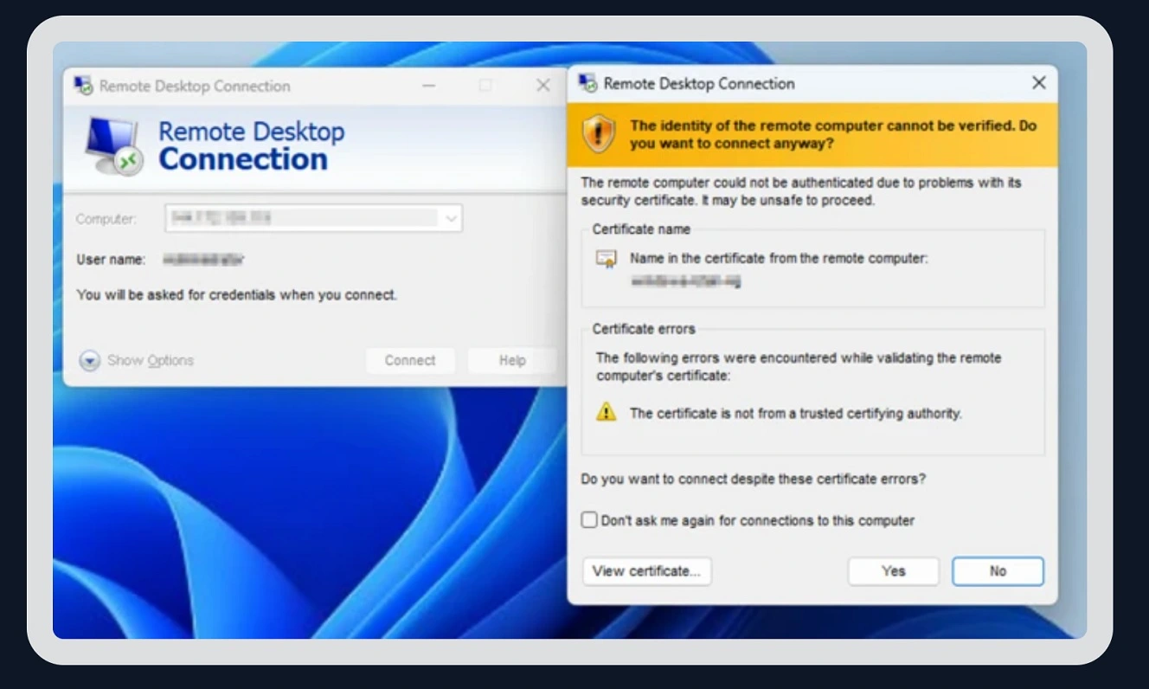Click "Name in the certificate from the remote computer:" text
The height and width of the screenshot is (689, 1149).
click(x=779, y=258)
